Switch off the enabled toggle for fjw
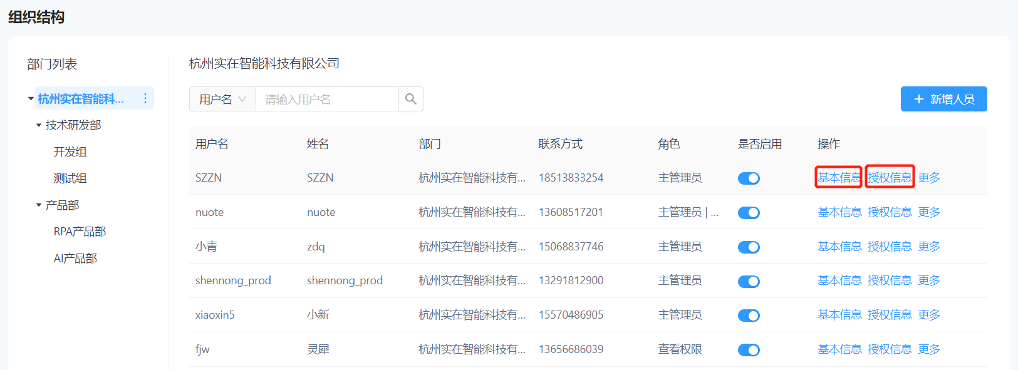This screenshot has height=370, width=1018. point(749,350)
